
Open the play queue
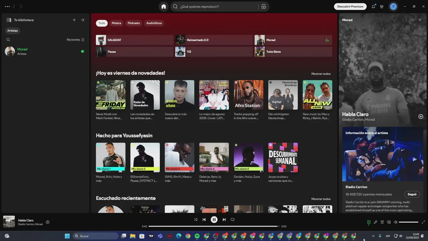(382, 222)
